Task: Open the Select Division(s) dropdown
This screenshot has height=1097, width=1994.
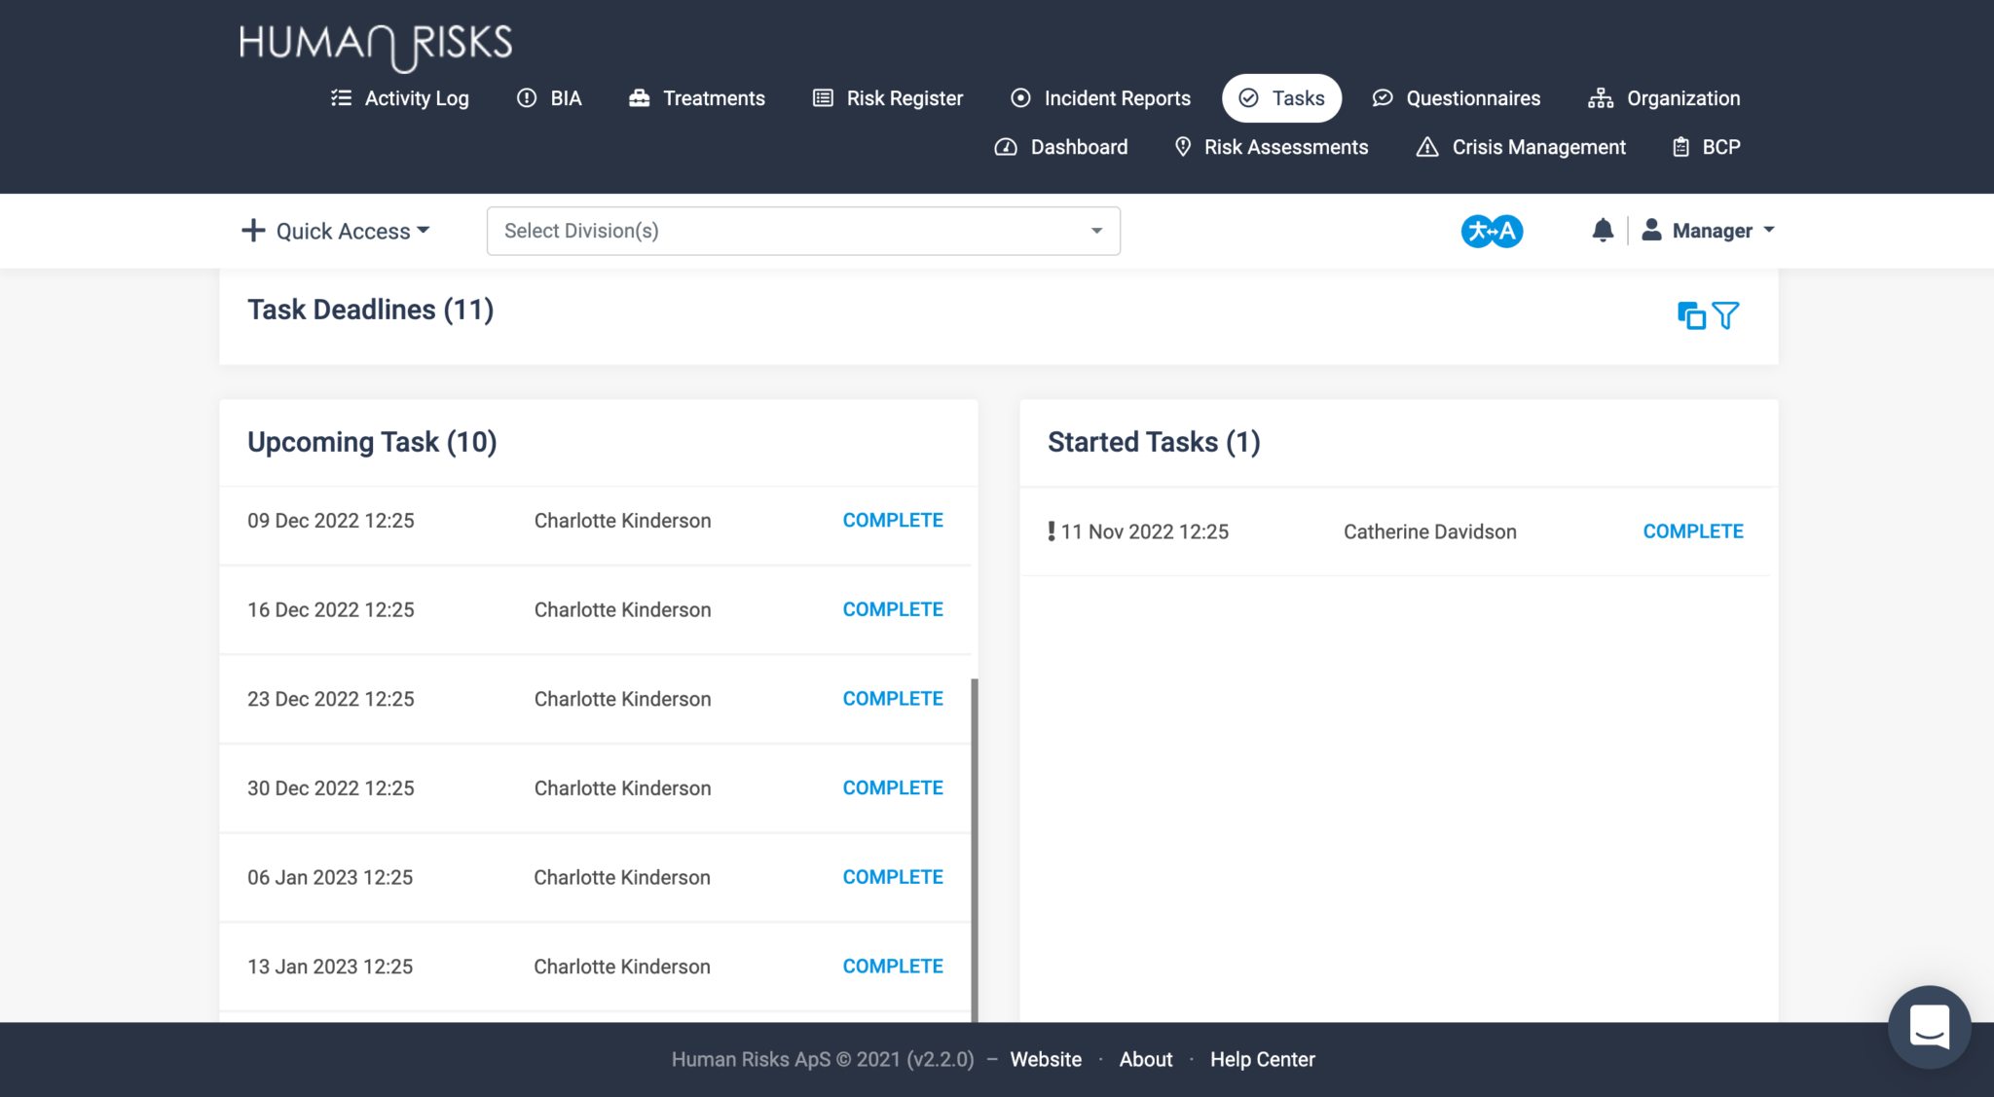Action: (803, 231)
